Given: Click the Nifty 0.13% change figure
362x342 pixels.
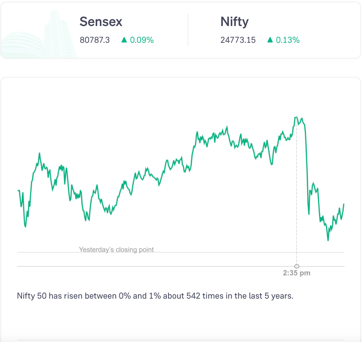Looking at the screenshot, I should [288, 40].
